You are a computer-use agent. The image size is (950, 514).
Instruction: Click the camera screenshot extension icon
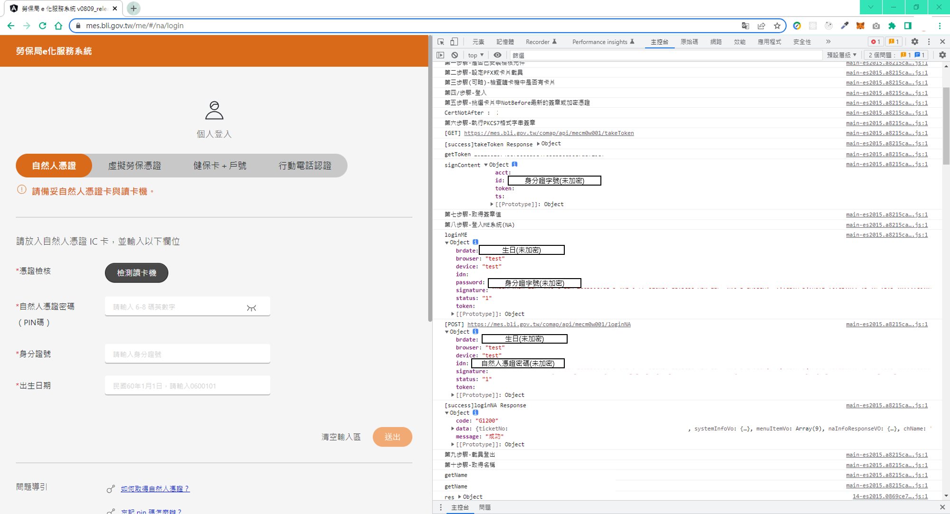(876, 26)
